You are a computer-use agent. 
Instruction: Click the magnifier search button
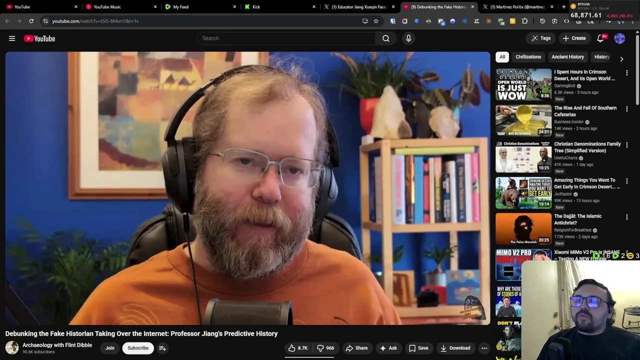(386, 38)
